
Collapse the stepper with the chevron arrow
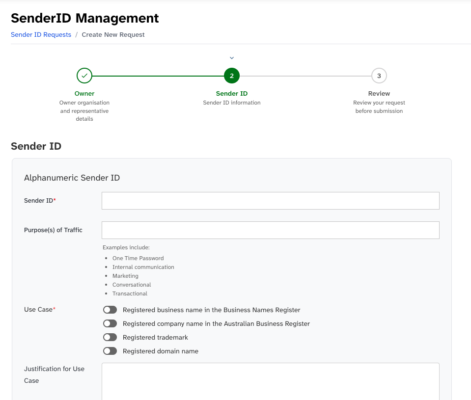click(231, 57)
